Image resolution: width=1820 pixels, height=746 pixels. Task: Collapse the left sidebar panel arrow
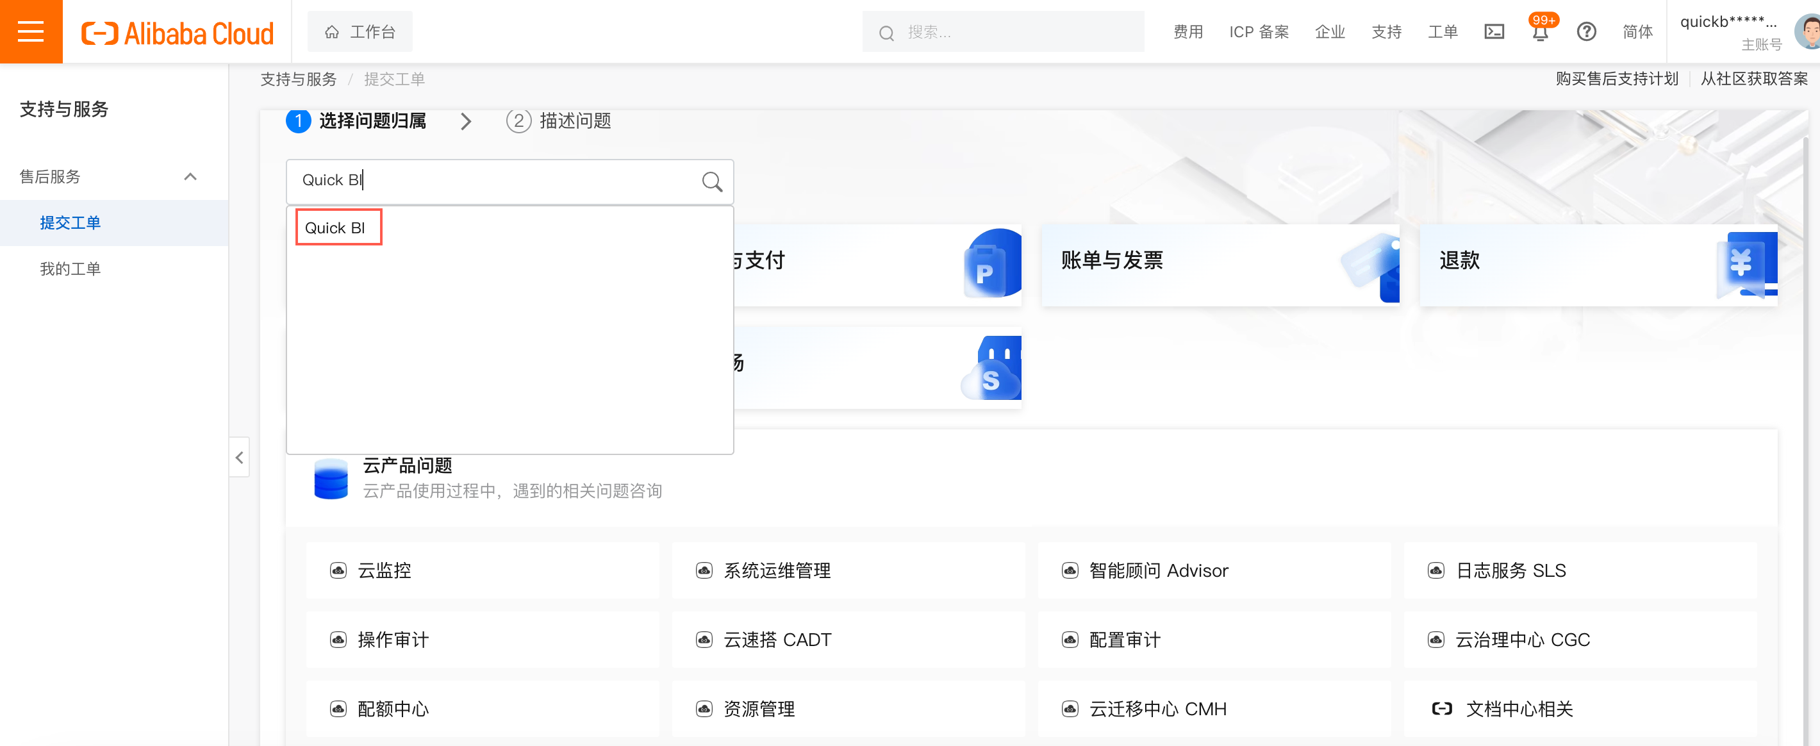(x=240, y=458)
